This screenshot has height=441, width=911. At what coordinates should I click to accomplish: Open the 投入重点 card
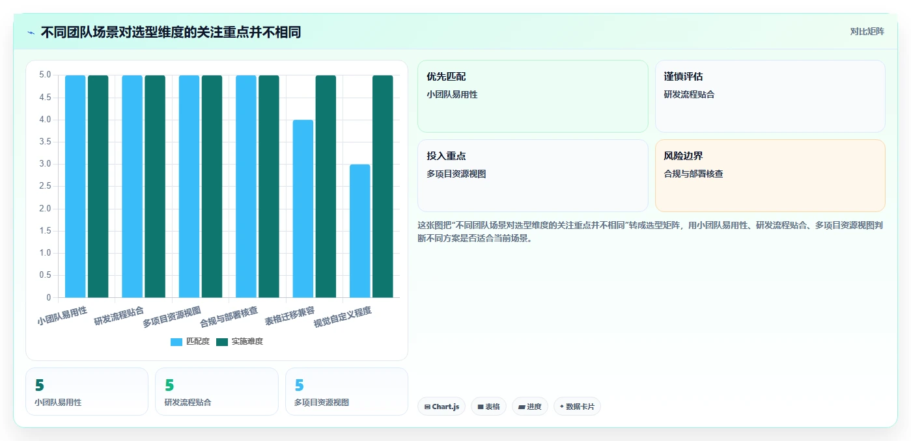533,176
